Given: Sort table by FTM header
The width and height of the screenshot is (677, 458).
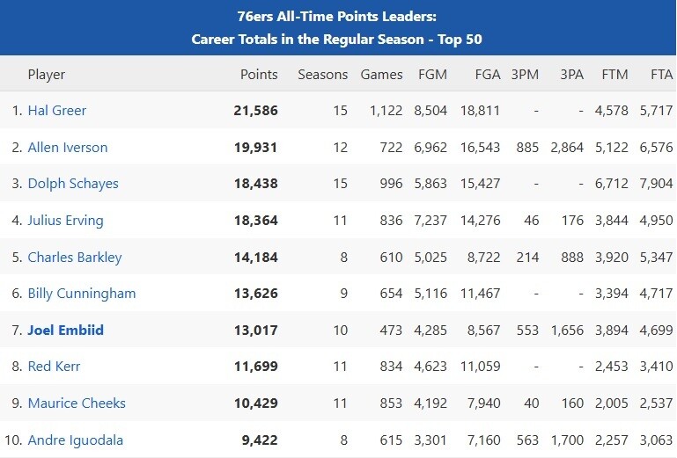Looking at the screenshot, I should point(614,75).
